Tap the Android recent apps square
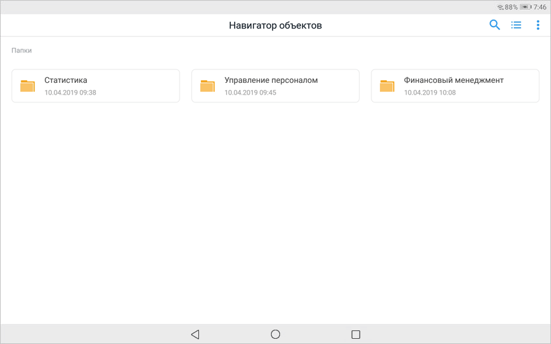 355,334
